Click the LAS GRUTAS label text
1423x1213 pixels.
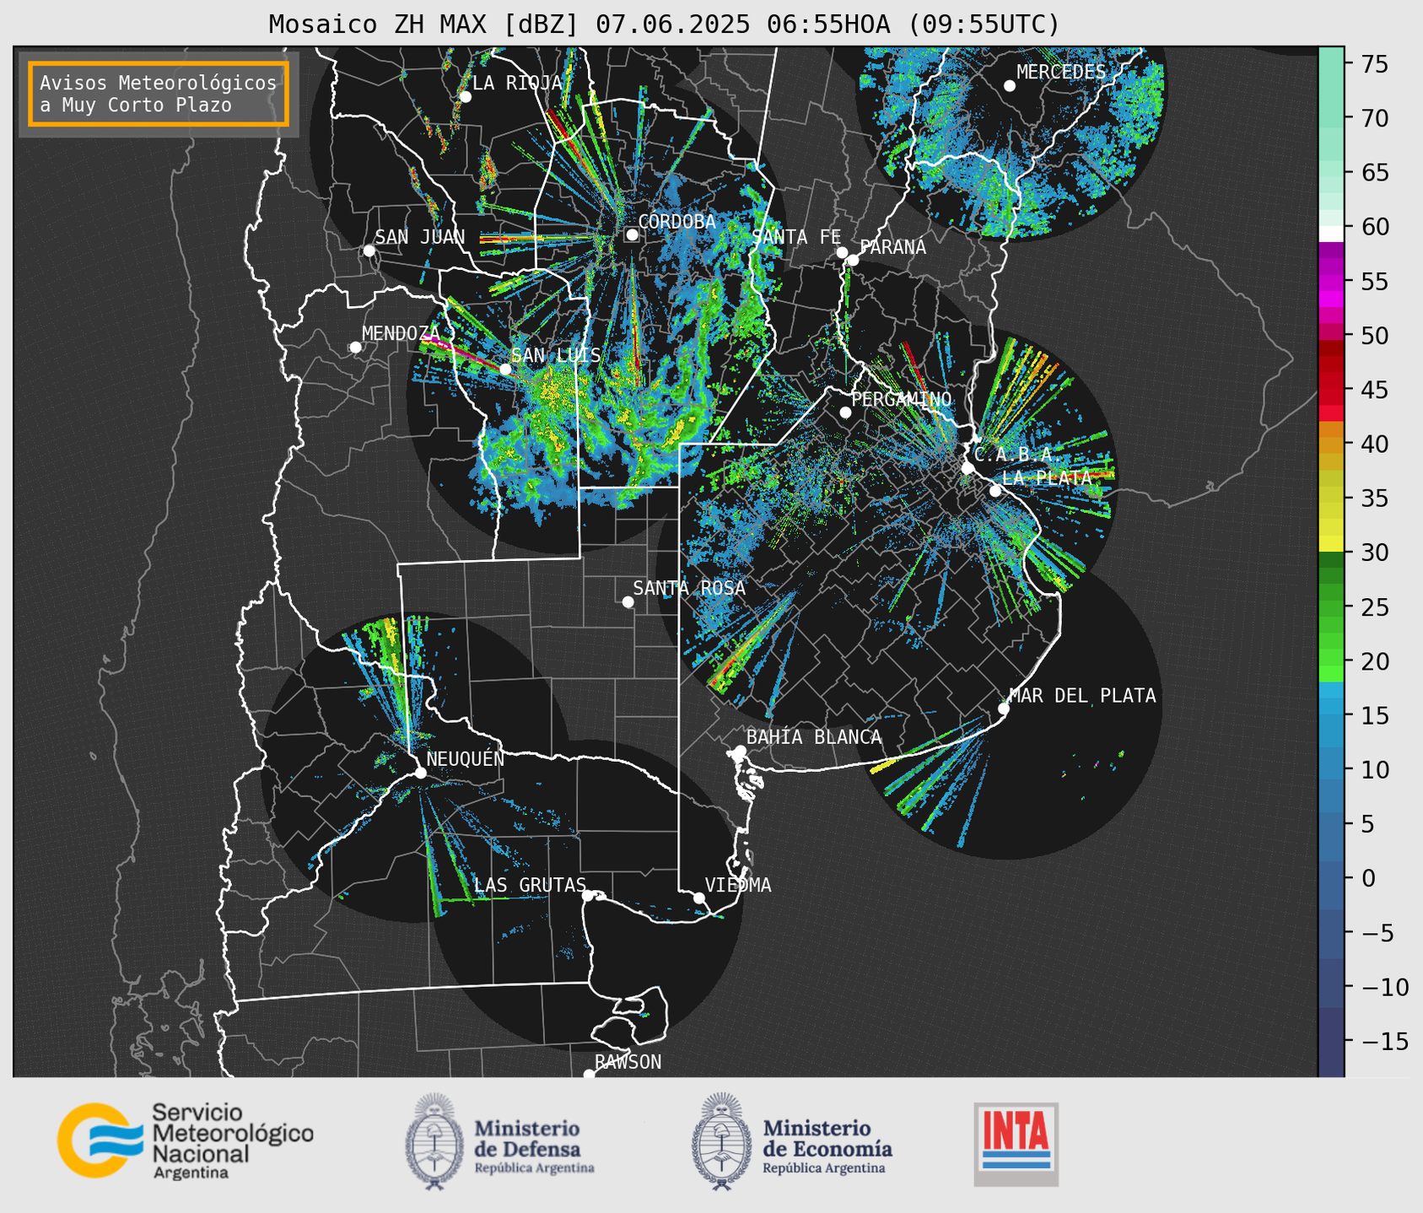[x=530, y=885]
